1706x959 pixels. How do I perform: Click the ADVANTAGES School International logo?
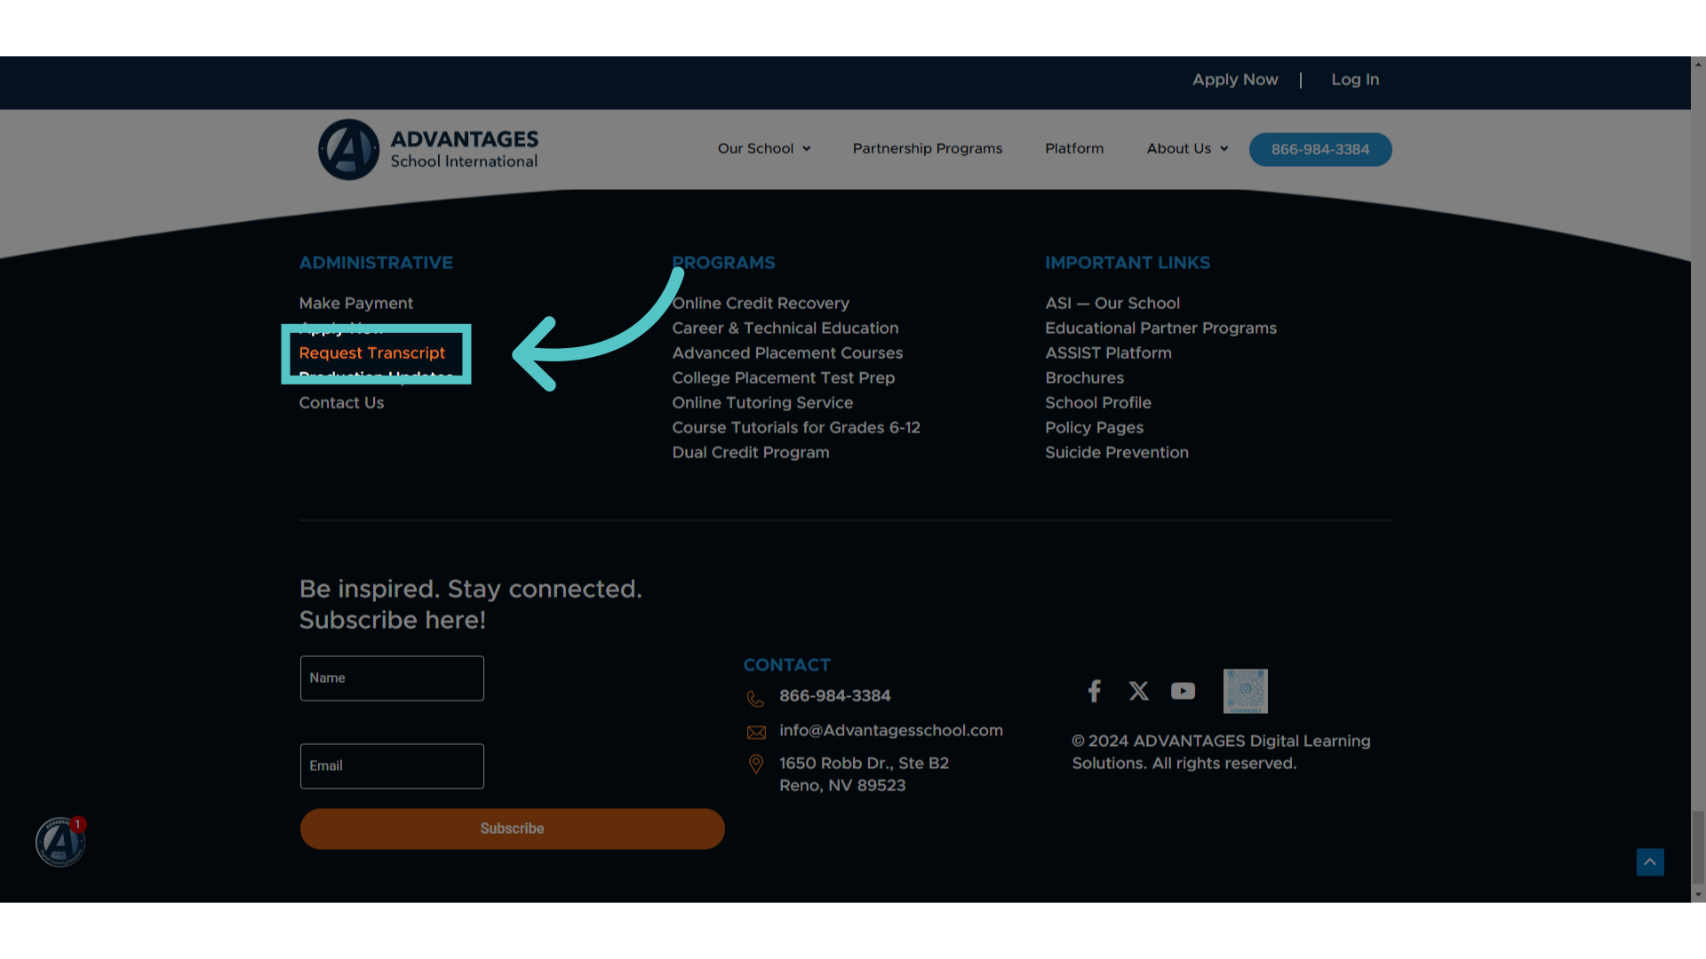[428, 149]
